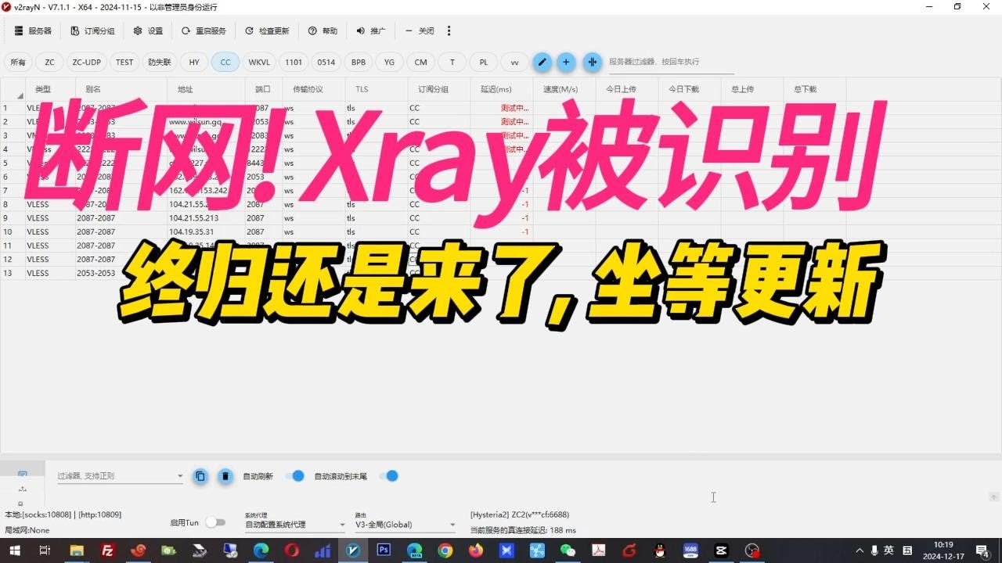Expand the 过滤器 (log filter) combo box

[120, 475]
